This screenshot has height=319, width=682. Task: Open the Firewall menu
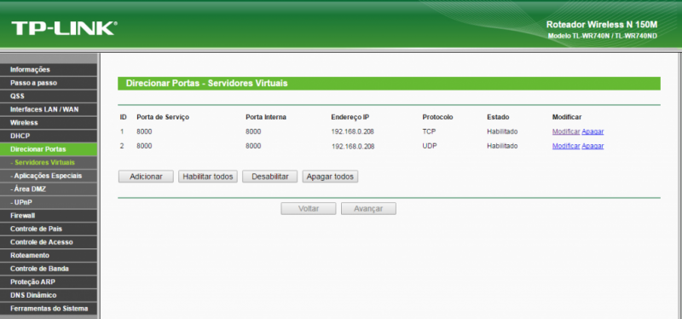click(x=49, y=216)
